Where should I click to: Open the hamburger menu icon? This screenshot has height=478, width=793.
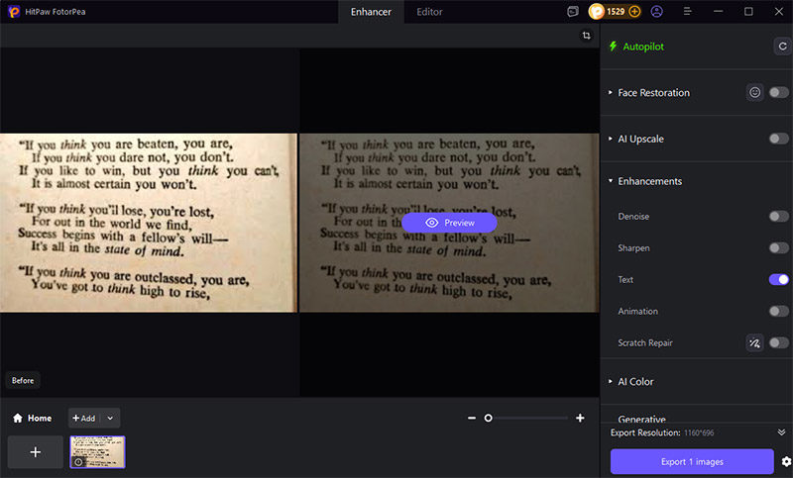tap(687, 11)
